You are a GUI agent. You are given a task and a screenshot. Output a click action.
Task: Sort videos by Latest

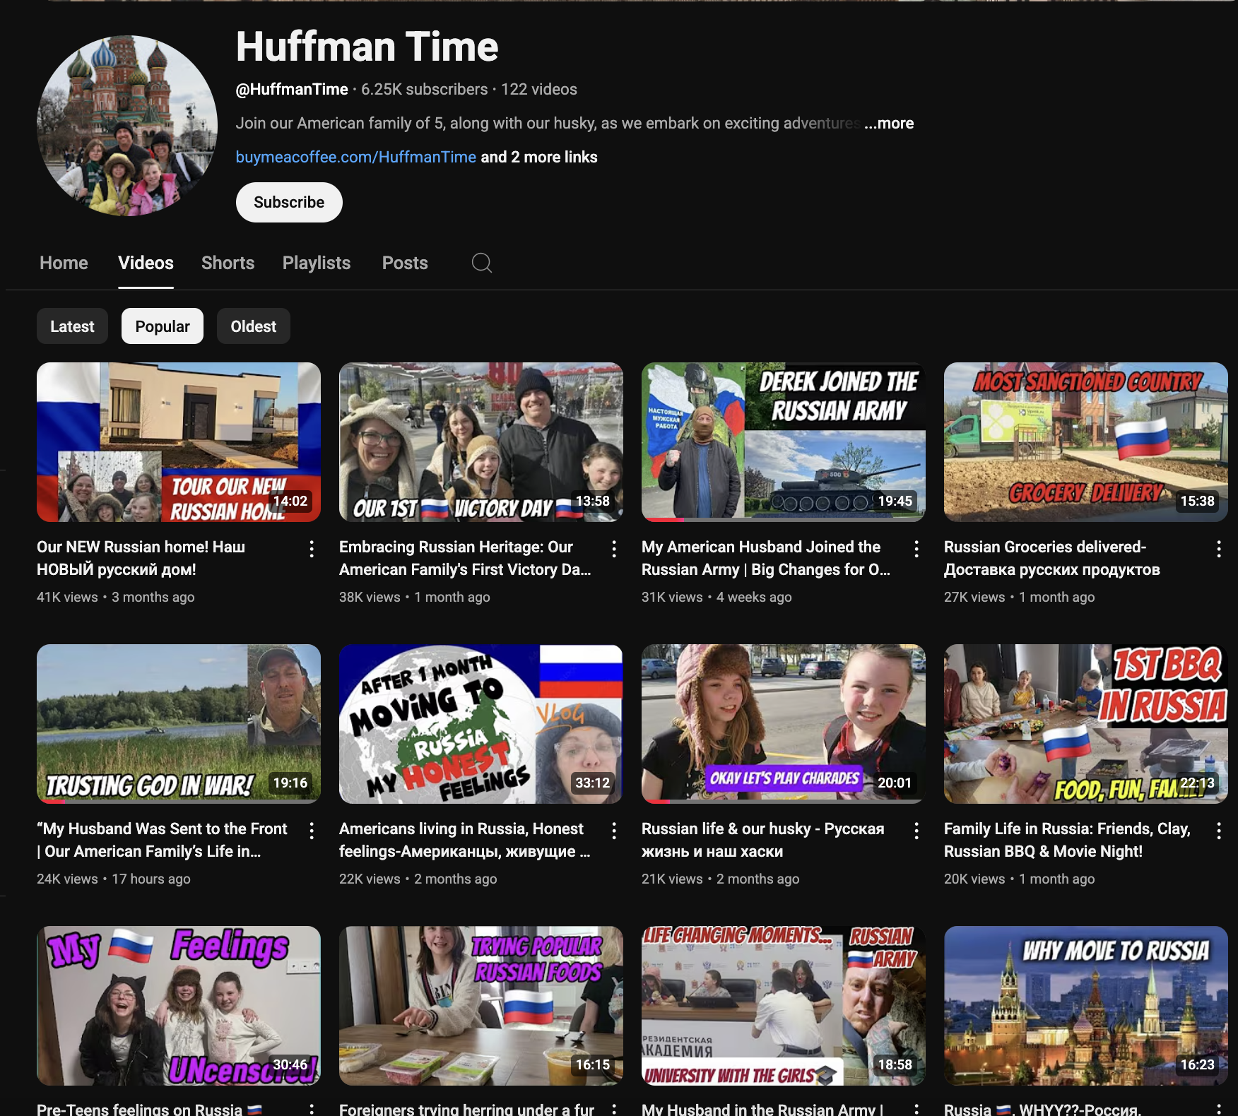72,326
